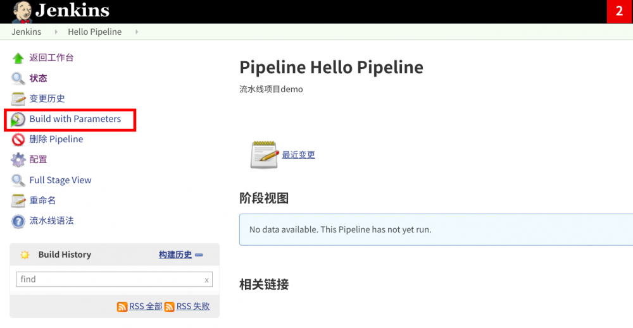This screenshot has height=328, width=633.
Task: Click the Jenkins butler logo icon
Action: (22, 11)
